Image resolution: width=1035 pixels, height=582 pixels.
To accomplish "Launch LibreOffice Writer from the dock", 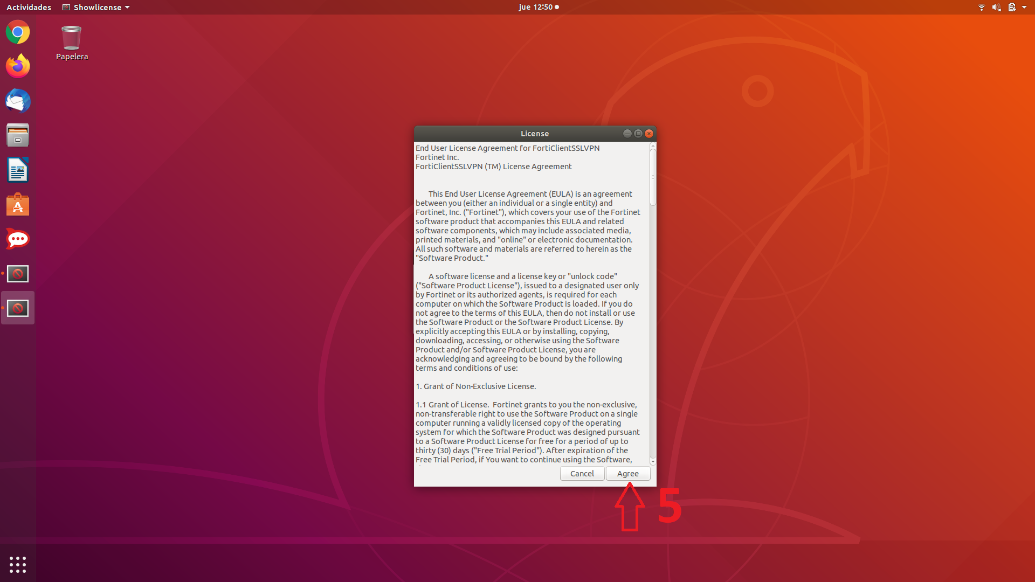I will click(18, 170).
